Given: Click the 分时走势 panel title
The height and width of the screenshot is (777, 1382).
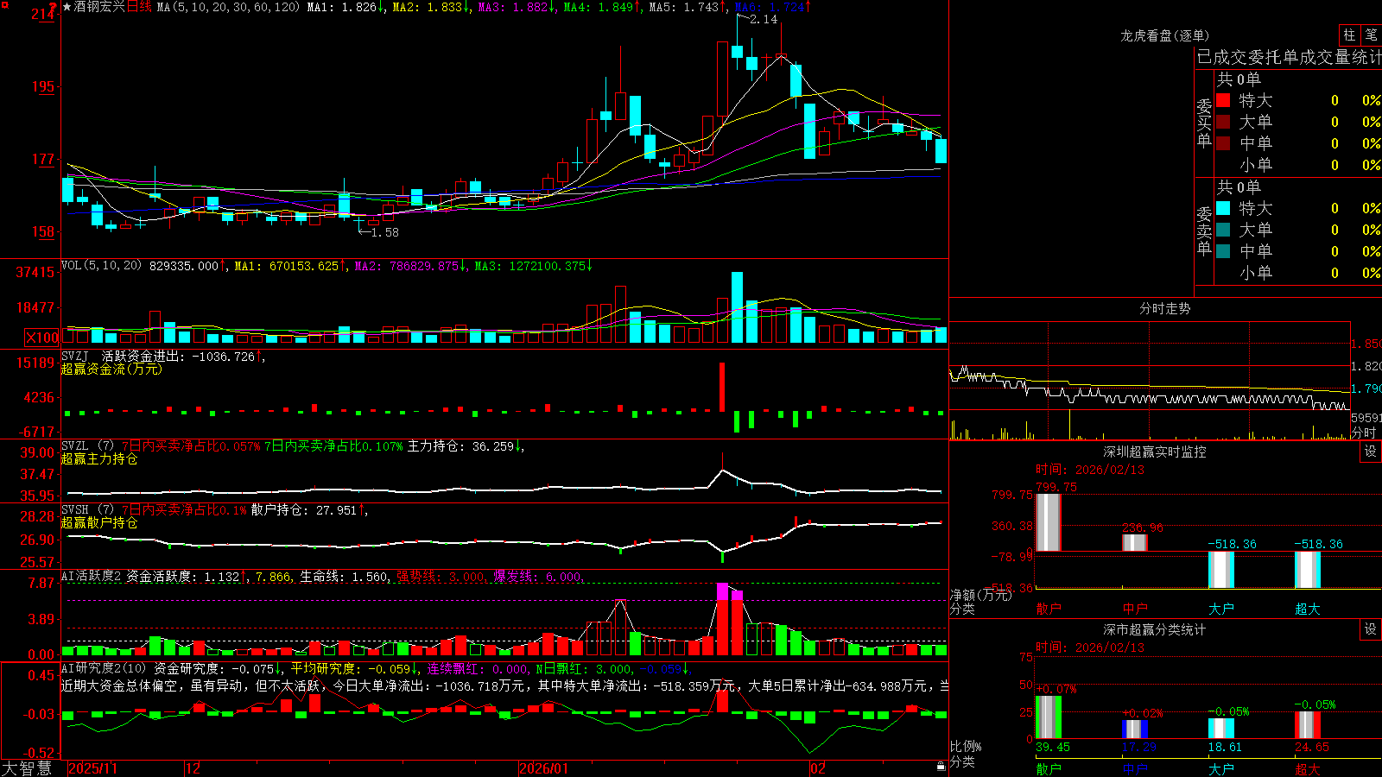Looking at the screenshot, I should (x=1165, y=308).
